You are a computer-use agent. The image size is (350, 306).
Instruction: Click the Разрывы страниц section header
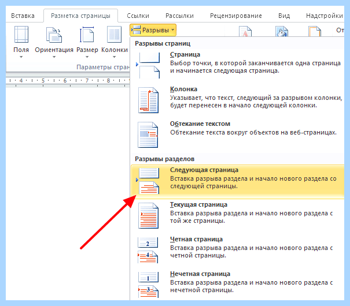pos(163,43)
